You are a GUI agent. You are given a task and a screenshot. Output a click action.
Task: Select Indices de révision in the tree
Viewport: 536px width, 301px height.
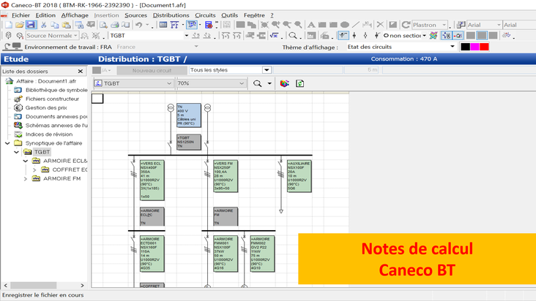[49, 134]
